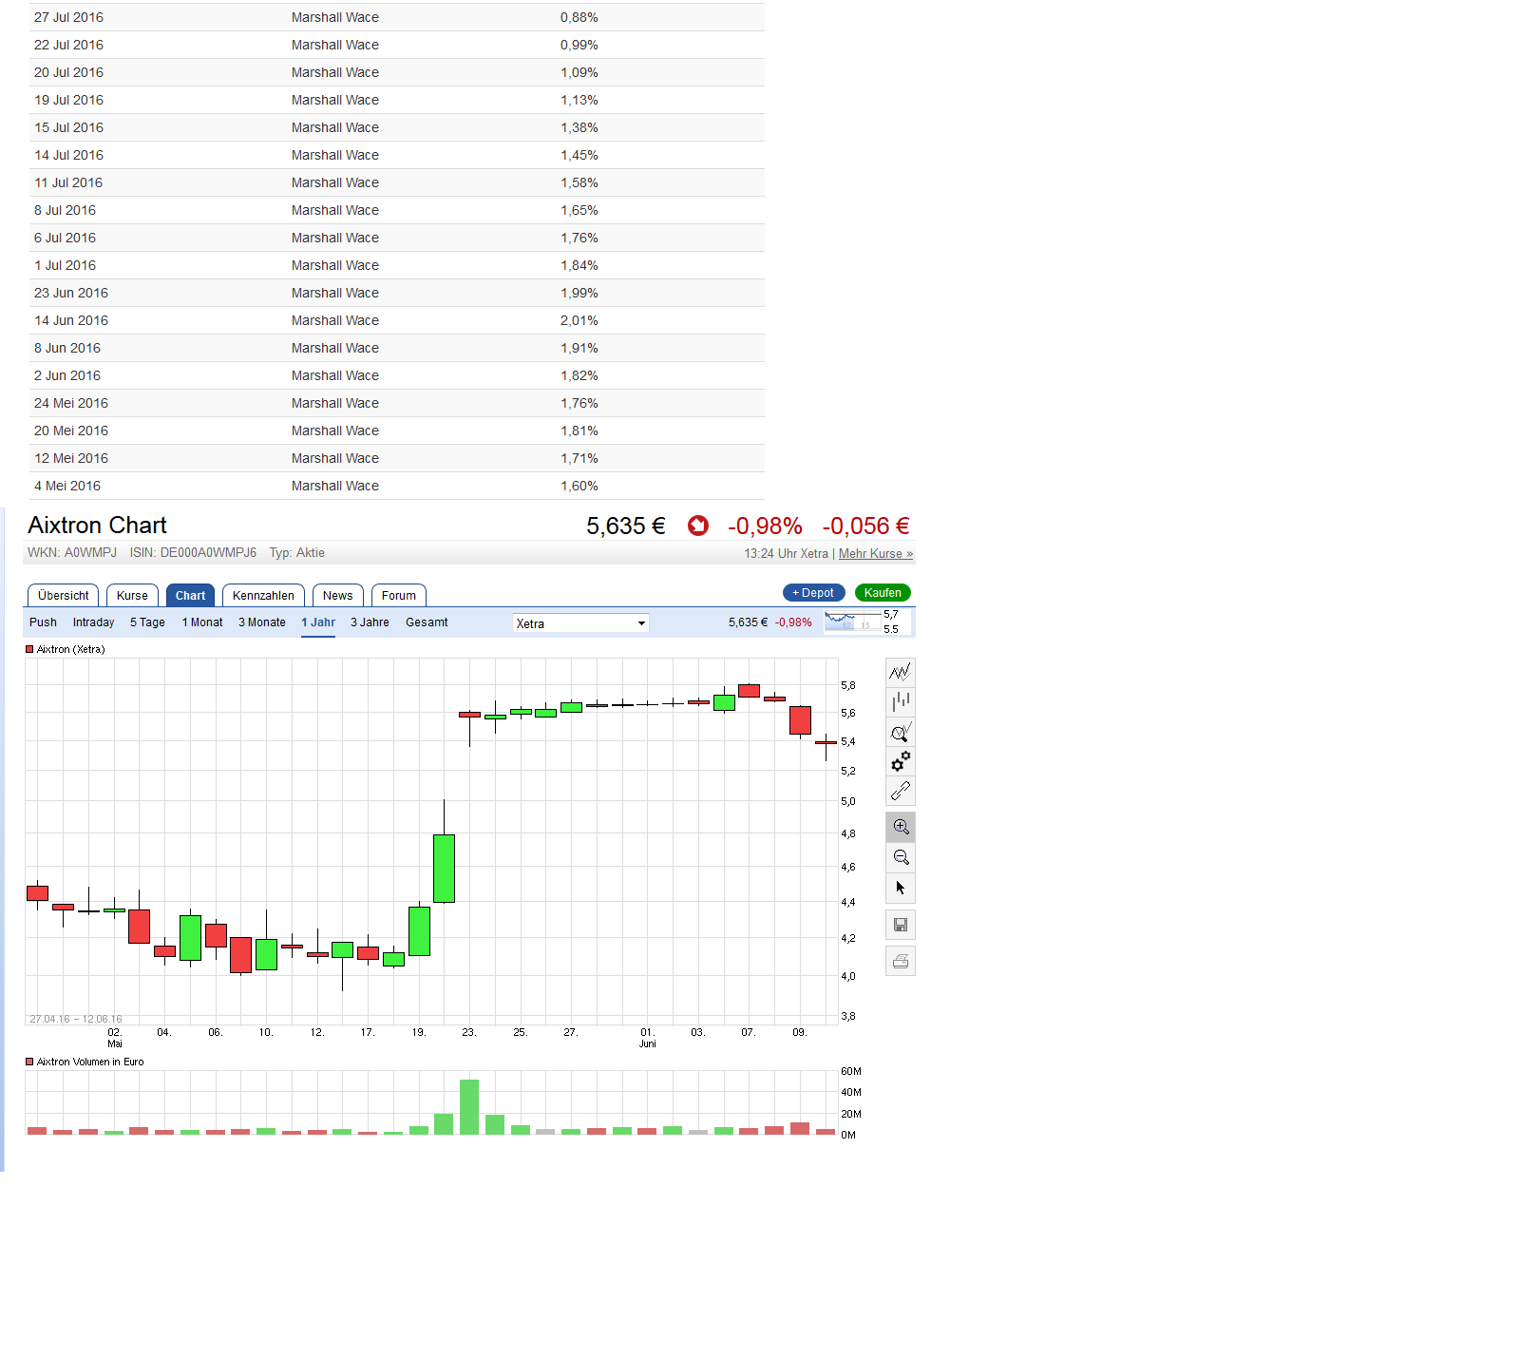Select the 5 Tage time range

point(147,622)
